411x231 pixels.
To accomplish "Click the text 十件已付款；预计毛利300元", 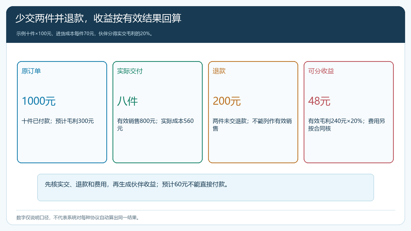I will point(58,121).
